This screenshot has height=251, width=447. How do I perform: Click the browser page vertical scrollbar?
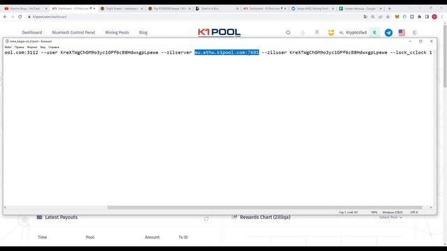pos(445,56)
